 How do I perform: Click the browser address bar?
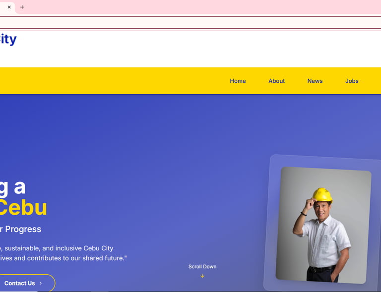point(190,23)
